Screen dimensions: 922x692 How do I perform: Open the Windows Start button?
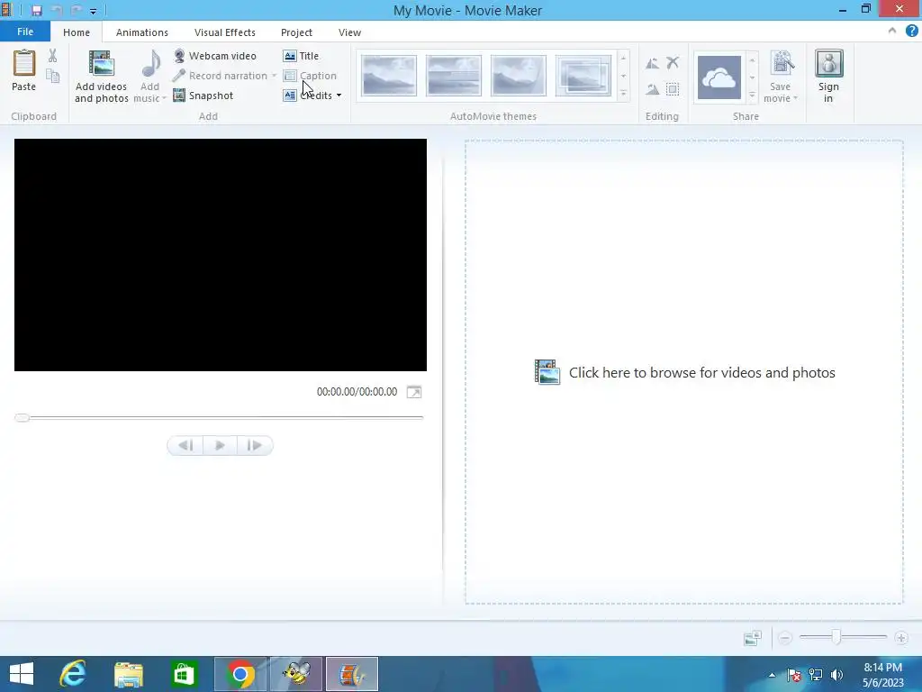tap(22, 674)
